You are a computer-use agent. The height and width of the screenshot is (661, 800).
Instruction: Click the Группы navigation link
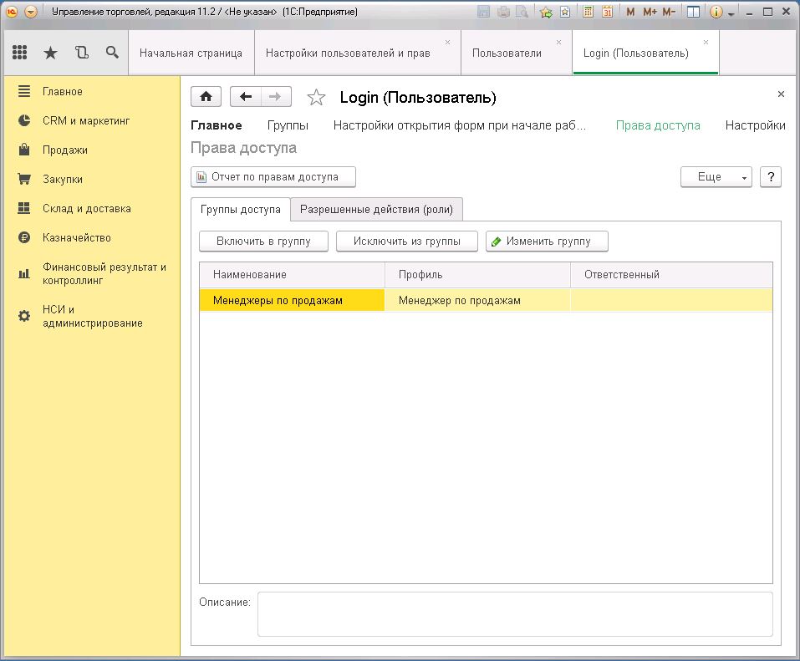coord(288,125)
